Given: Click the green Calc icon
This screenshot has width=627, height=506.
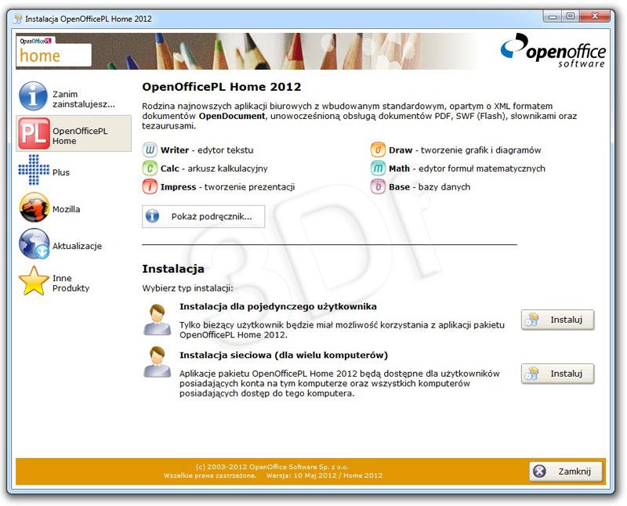Looking at the screenshot, I should pos(150,168).
